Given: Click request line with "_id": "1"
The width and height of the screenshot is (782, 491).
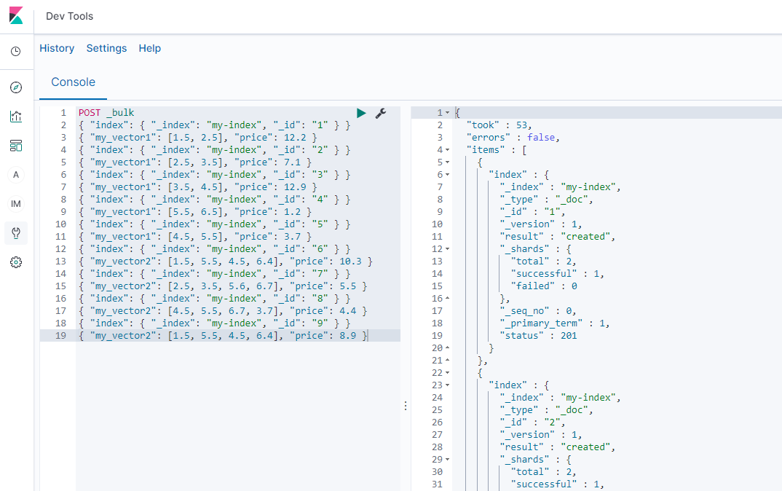Looking at the screenshot, I should pos(215,125).
